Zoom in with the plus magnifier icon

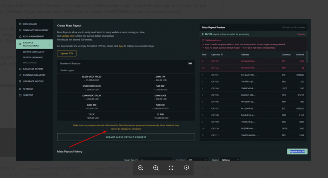(x=155, y=168)
